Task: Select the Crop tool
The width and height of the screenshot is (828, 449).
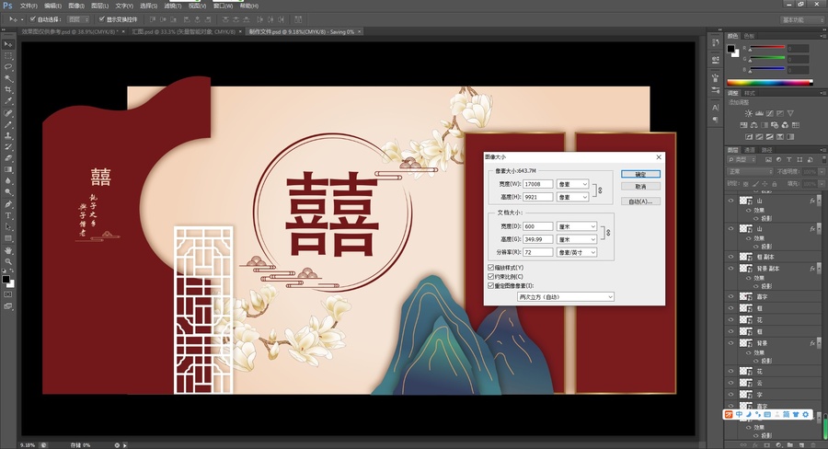Action: coord(8,90)
